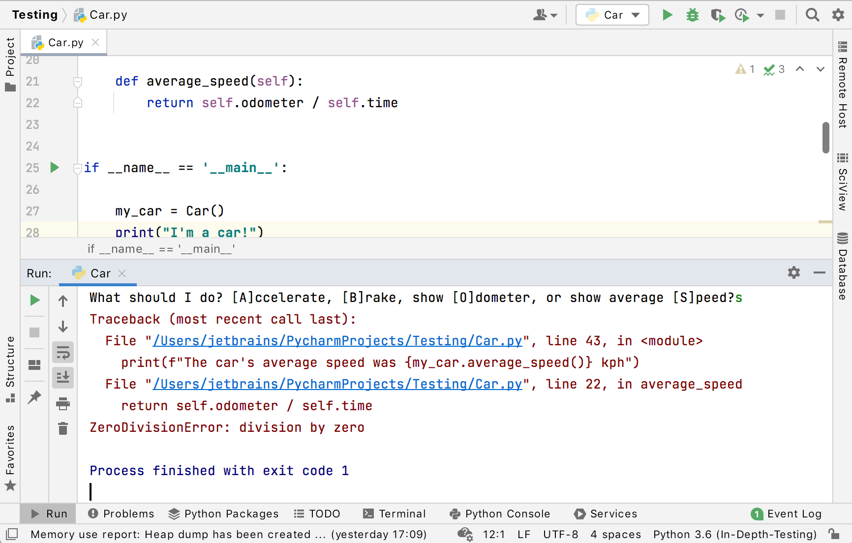Pin the Run tab
This screenshot has height=543, width=852.
pyautogui.click(x=34, y=397)
